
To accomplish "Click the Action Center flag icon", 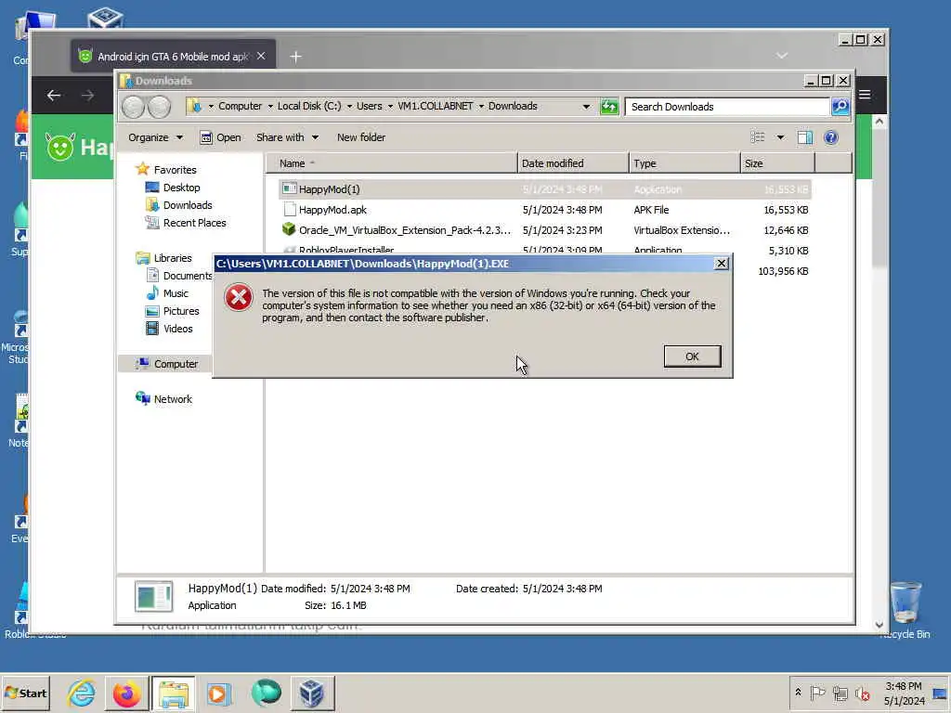I will coord(817,693).
